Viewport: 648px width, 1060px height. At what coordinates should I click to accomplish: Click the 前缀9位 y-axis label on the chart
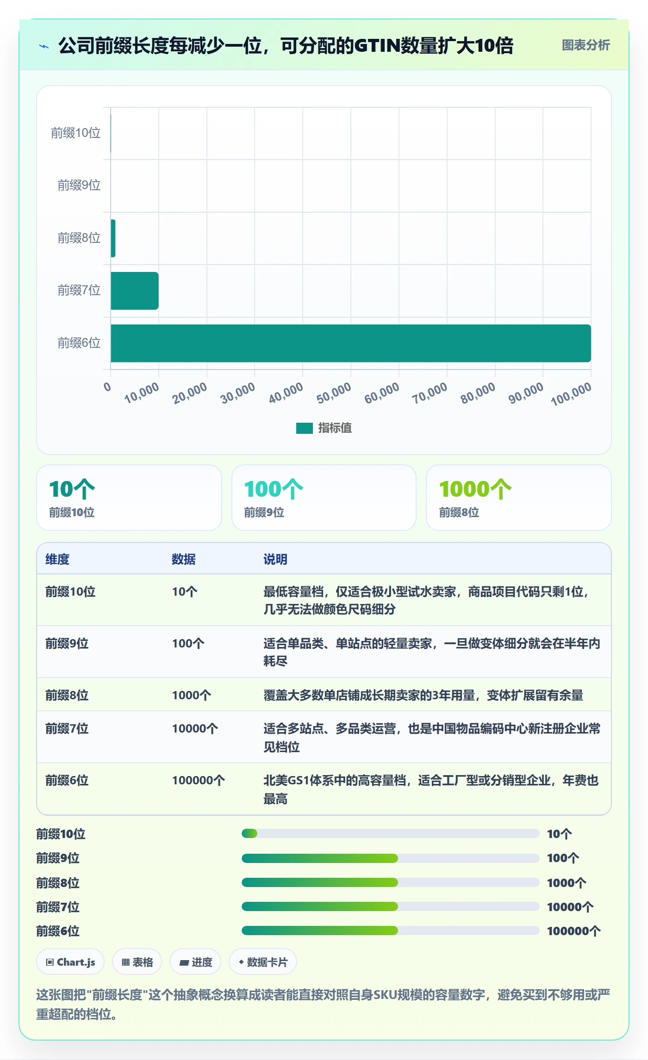click(79, 185)
